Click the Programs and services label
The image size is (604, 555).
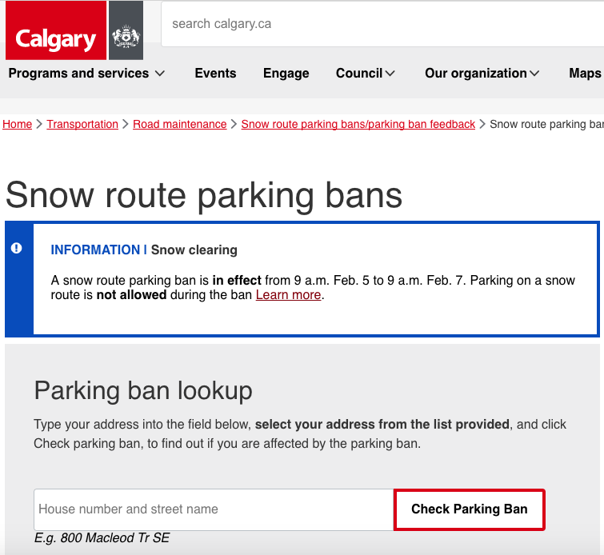pos(78,74)
